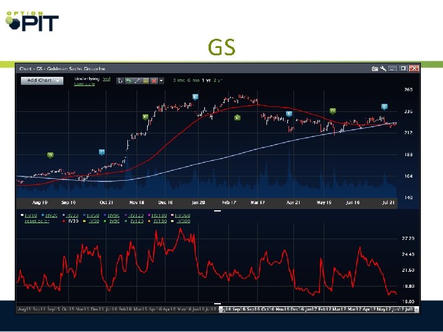Click the unselected left part of bottom timeline

click(118, 309)
